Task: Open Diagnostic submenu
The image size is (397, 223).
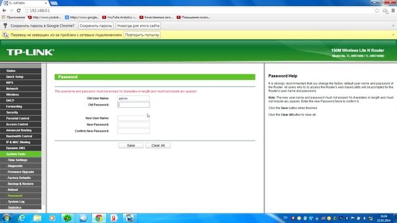Action: tap(20, 166)
